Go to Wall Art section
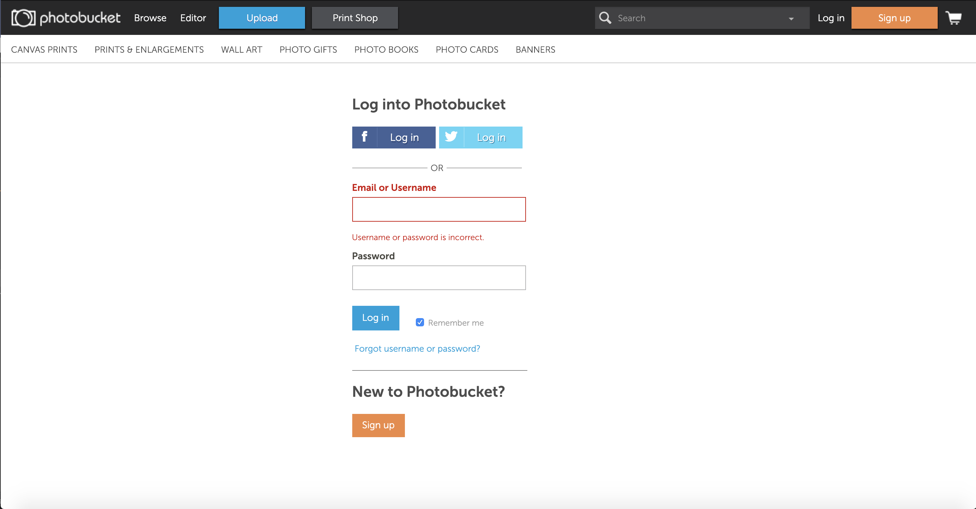The width and height of the screenshot is (976, 509). click(241, 50)
